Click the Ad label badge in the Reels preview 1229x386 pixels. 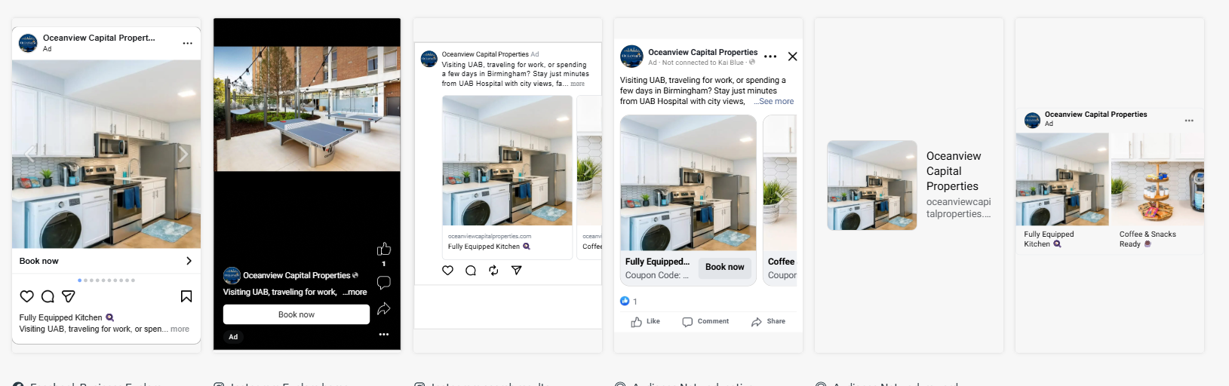coord(233,337)
